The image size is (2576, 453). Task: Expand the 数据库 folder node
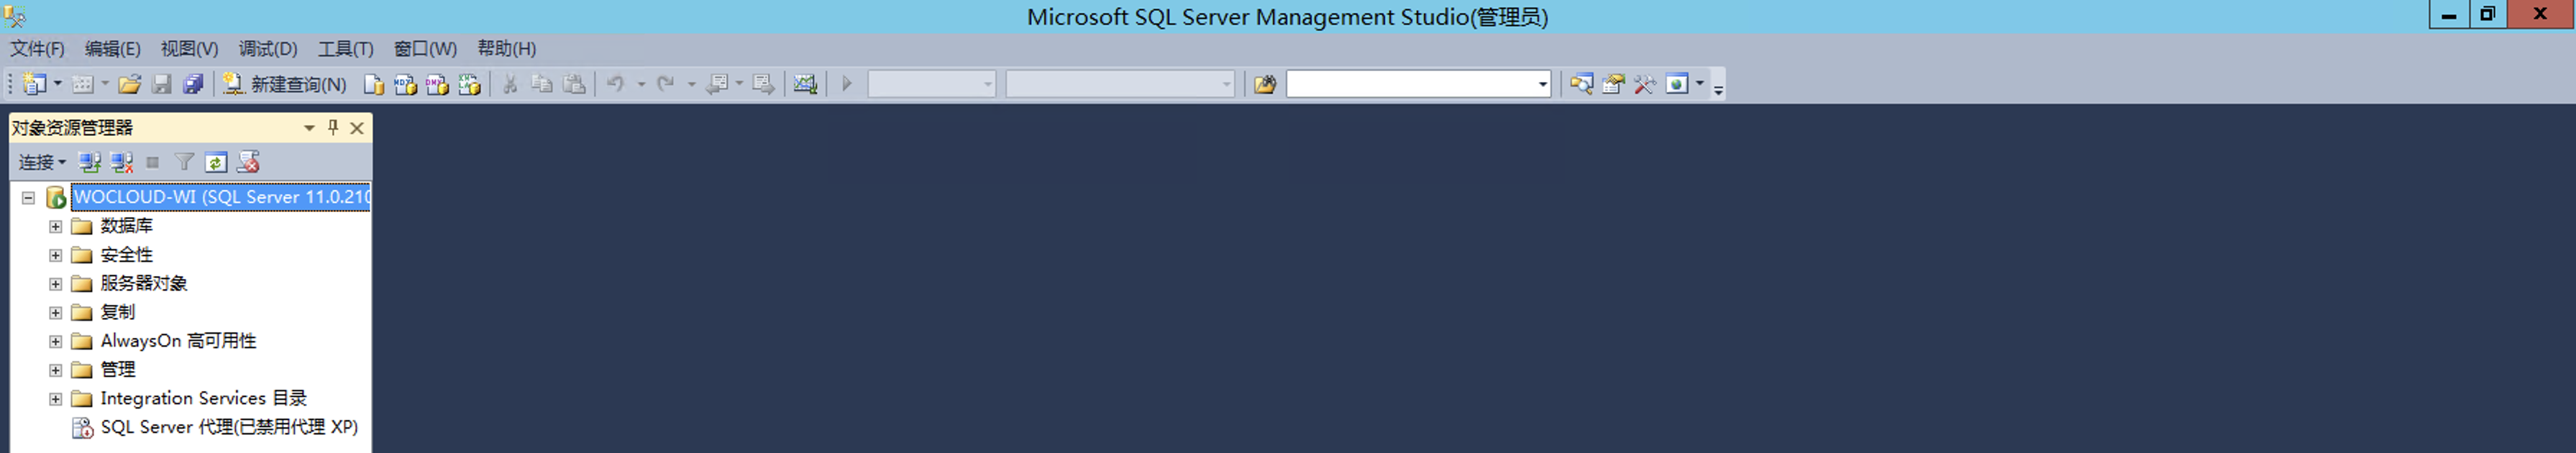click(x=56, y=227)
